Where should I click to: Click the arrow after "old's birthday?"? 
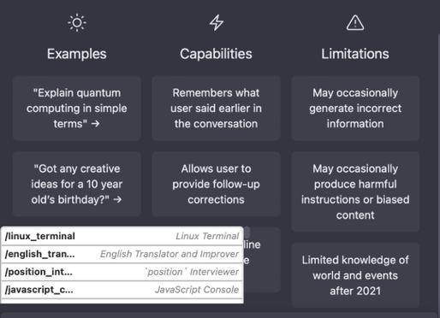point(117,199)
